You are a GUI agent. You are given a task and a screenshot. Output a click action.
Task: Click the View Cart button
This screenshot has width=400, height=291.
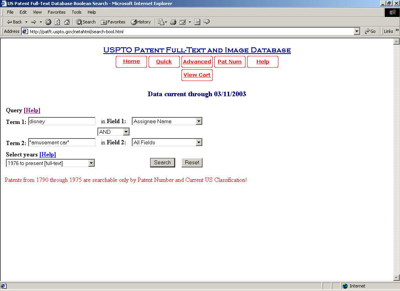click(197, 75)
